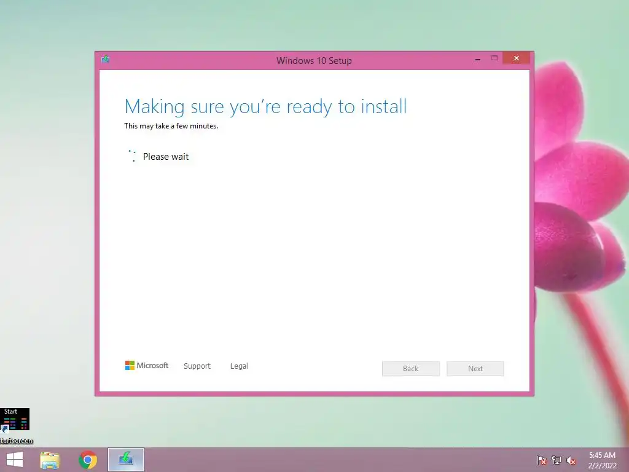Open the Windows Start button
This screenshot has height=472, width=629.
(15, 460)
